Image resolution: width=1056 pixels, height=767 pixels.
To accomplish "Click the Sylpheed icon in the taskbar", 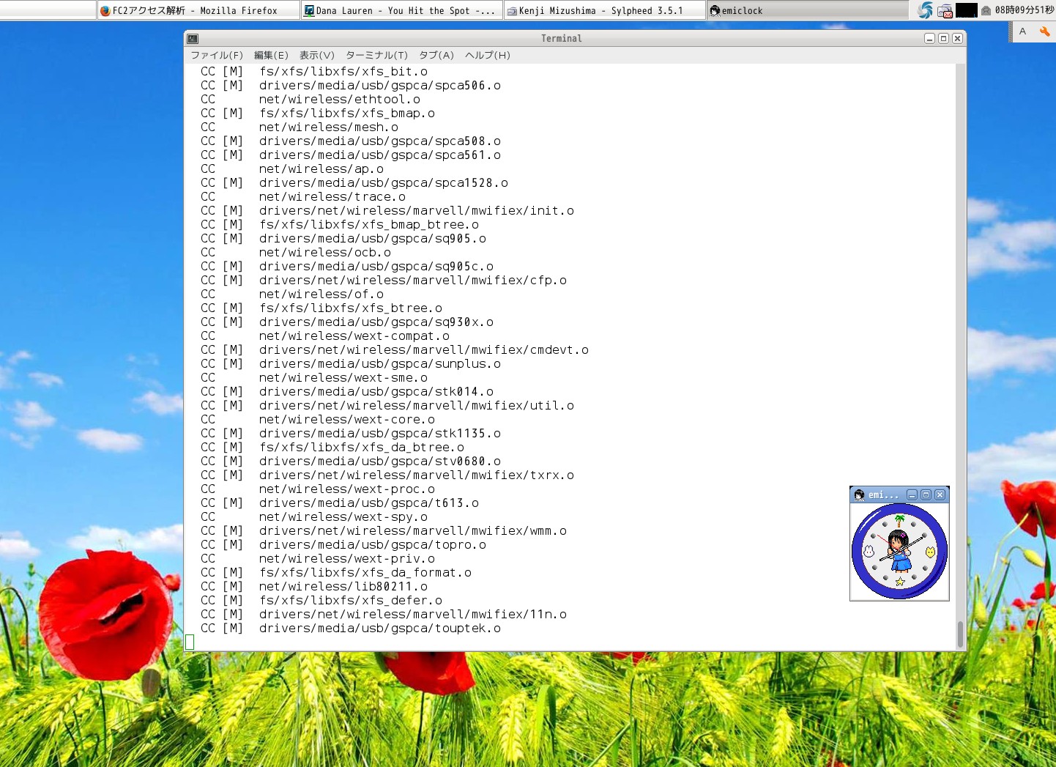I will click(513, 10).
